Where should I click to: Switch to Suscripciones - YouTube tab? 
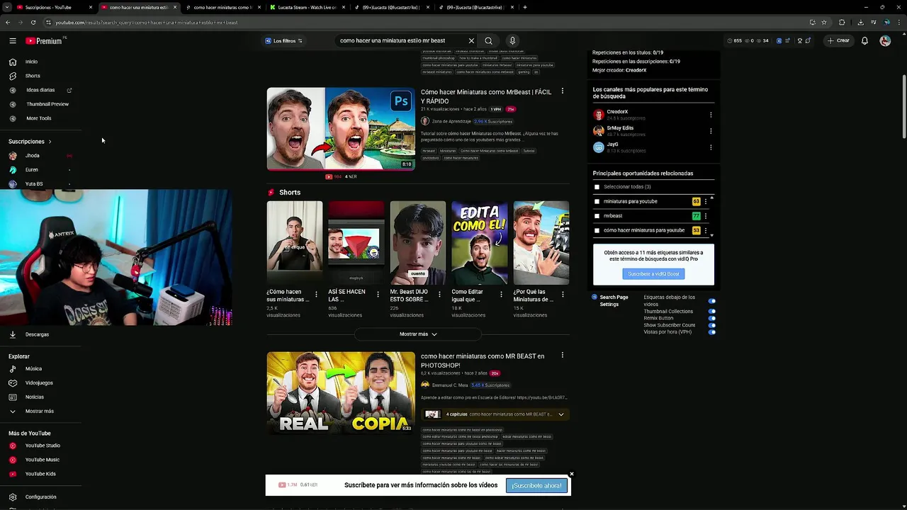click(49, 7)
